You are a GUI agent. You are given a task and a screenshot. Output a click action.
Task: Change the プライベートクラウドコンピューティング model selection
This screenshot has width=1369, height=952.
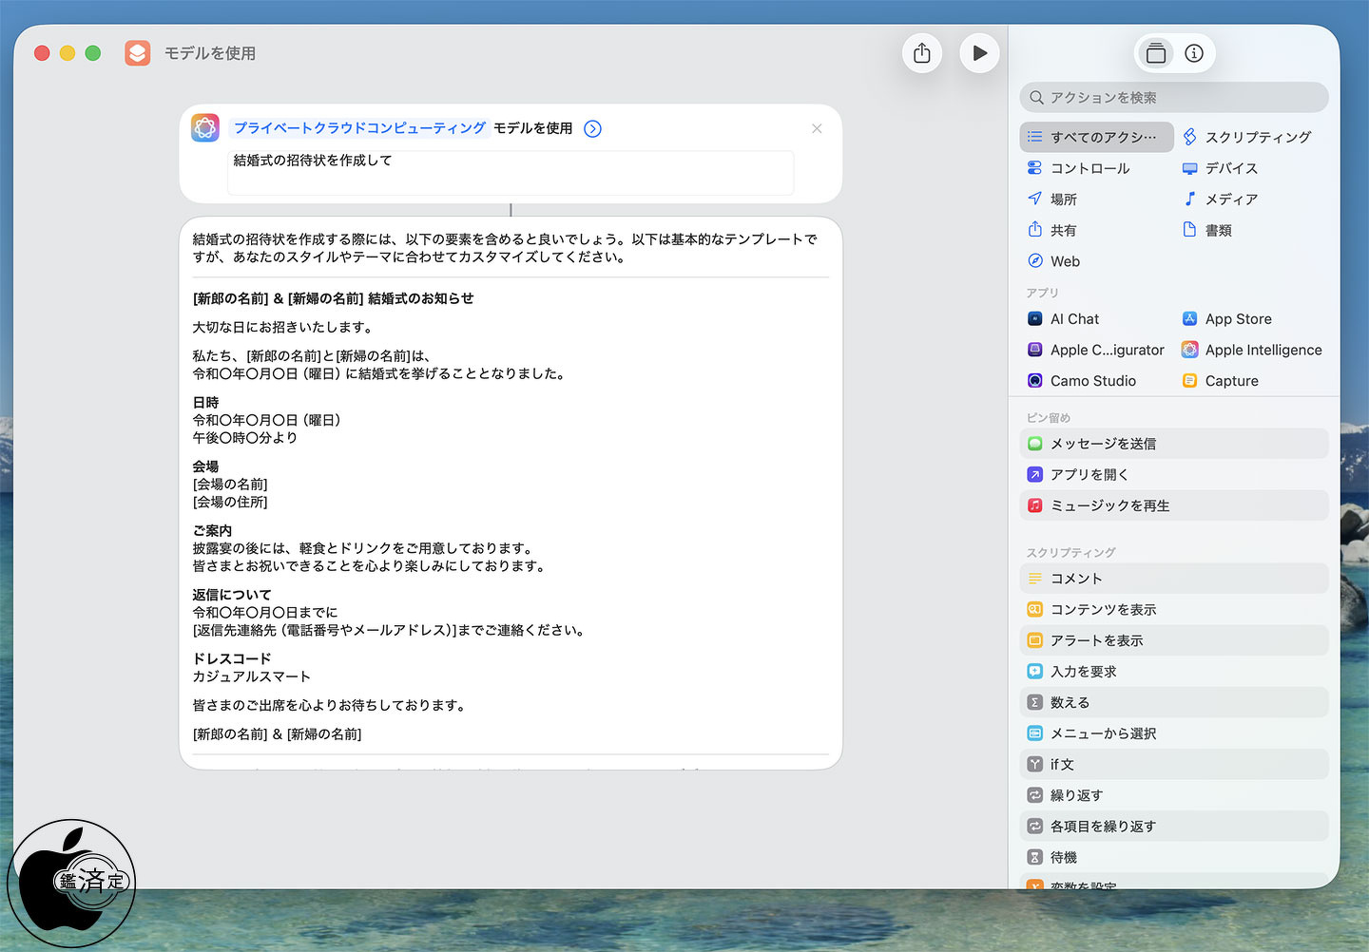pyautogui.click(x=359, y=128)
